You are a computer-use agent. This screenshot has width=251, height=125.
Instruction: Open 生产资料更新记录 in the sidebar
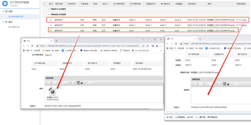click(x=16, y=17)
